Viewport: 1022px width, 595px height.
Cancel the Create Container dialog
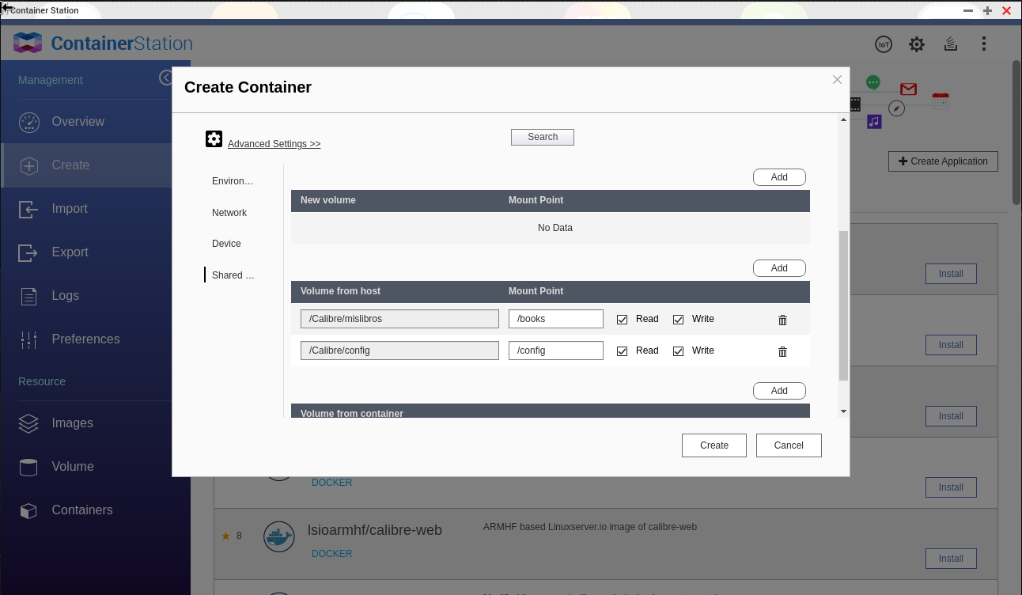click(788, 445)
